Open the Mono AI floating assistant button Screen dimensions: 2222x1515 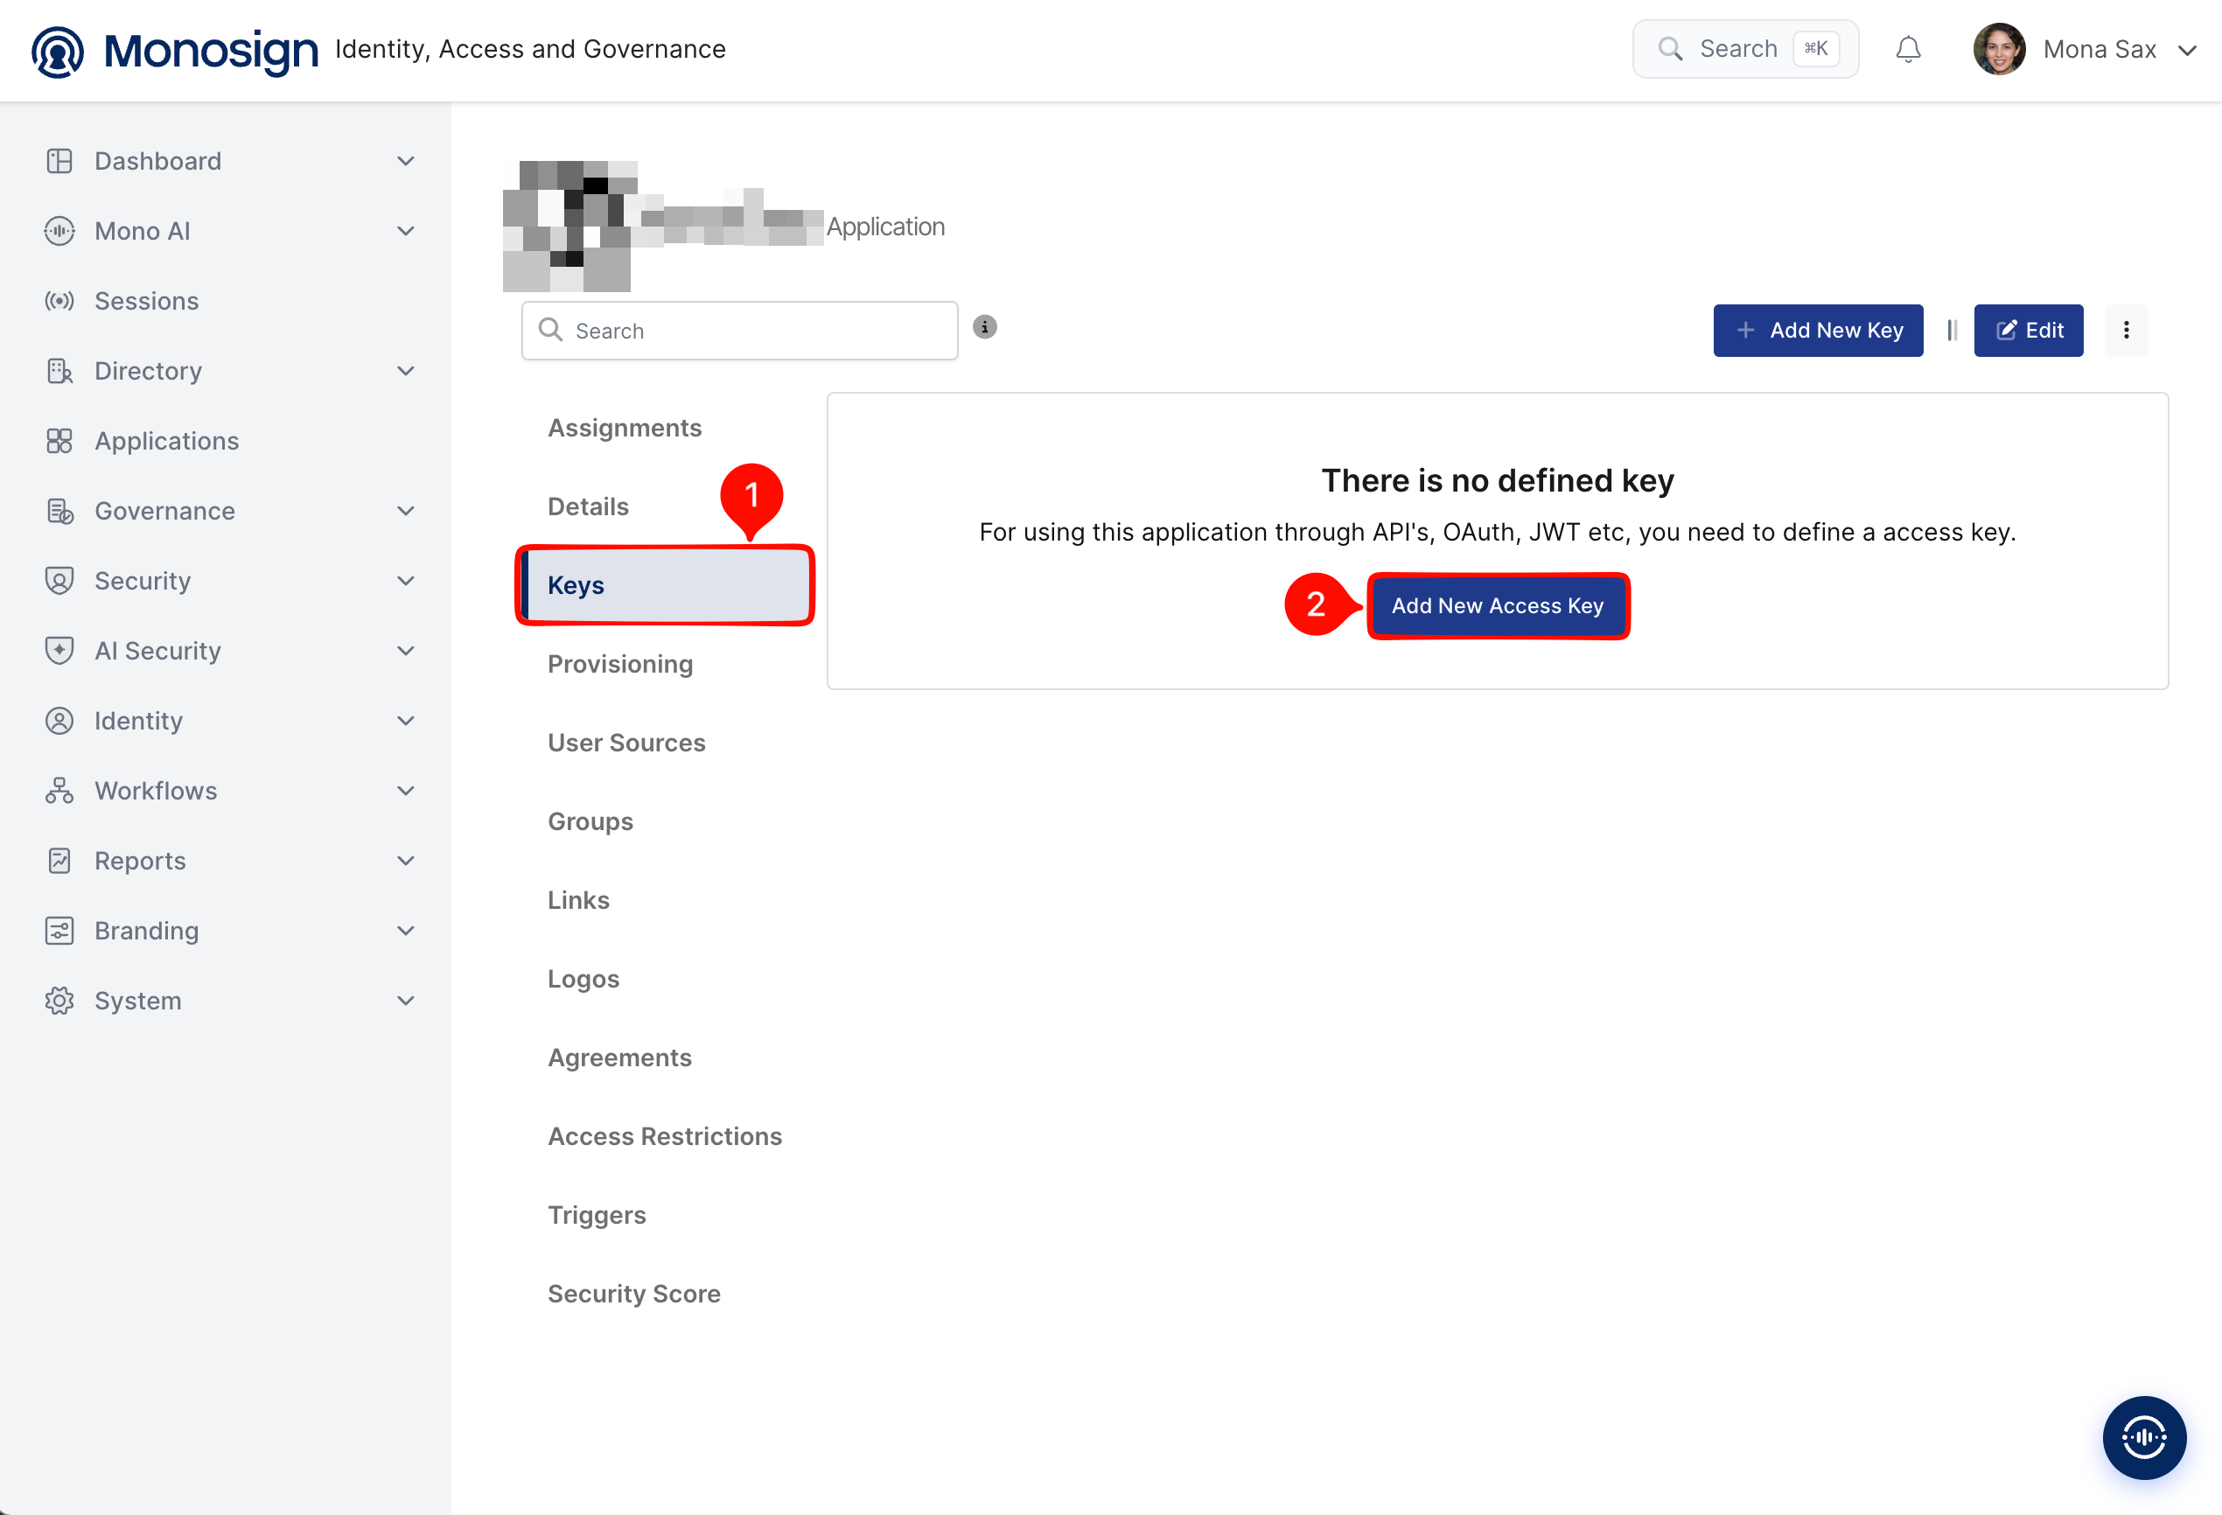2143,1436
